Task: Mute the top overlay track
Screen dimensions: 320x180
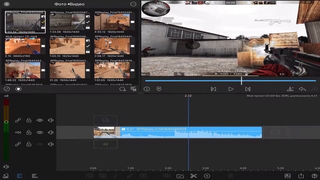Action: (x=50, y=120)
